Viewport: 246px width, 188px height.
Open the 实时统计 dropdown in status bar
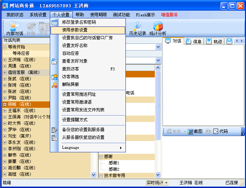(x=157, y=183)
